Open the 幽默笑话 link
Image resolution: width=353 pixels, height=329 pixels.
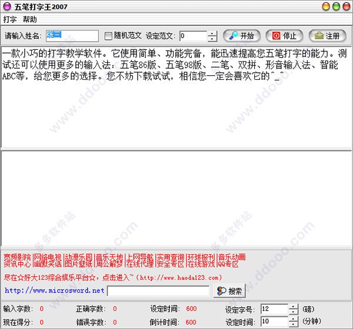48,264
